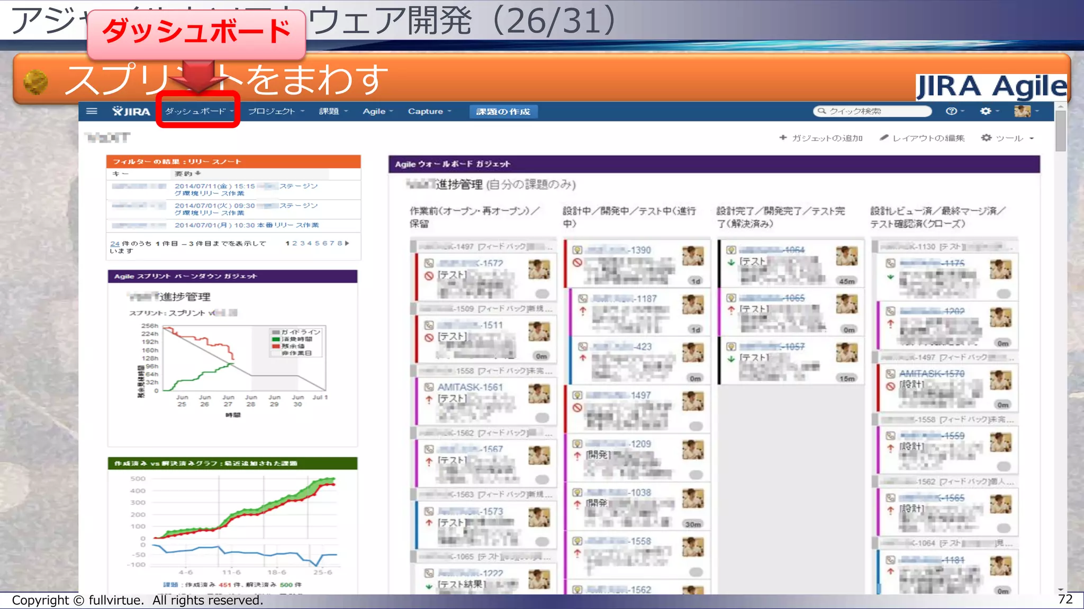Viewport: 1084px width, 609px height.
Task: Click the 30m time badge on card 1038
Action: click(693, 524)
